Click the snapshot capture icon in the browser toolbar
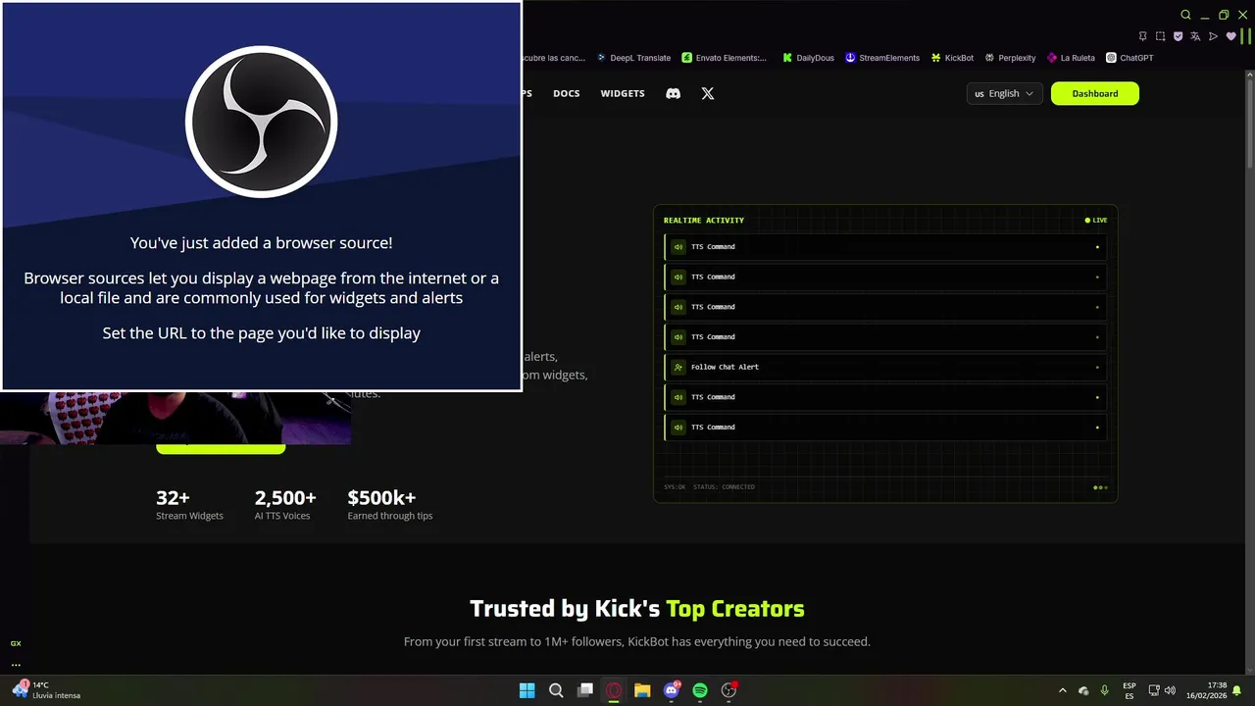Image resolution: width=1255 pixels, height=706 pixels. [1160, 36]
